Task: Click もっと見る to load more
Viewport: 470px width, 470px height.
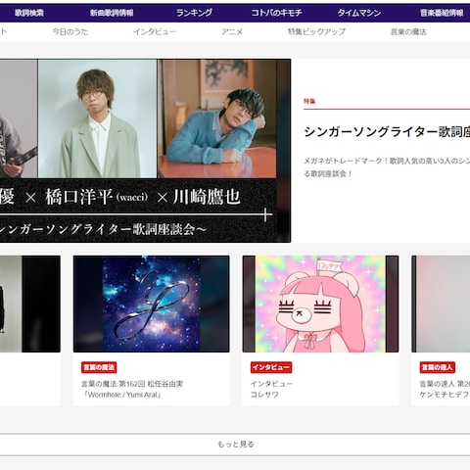Action: [235, 445]
